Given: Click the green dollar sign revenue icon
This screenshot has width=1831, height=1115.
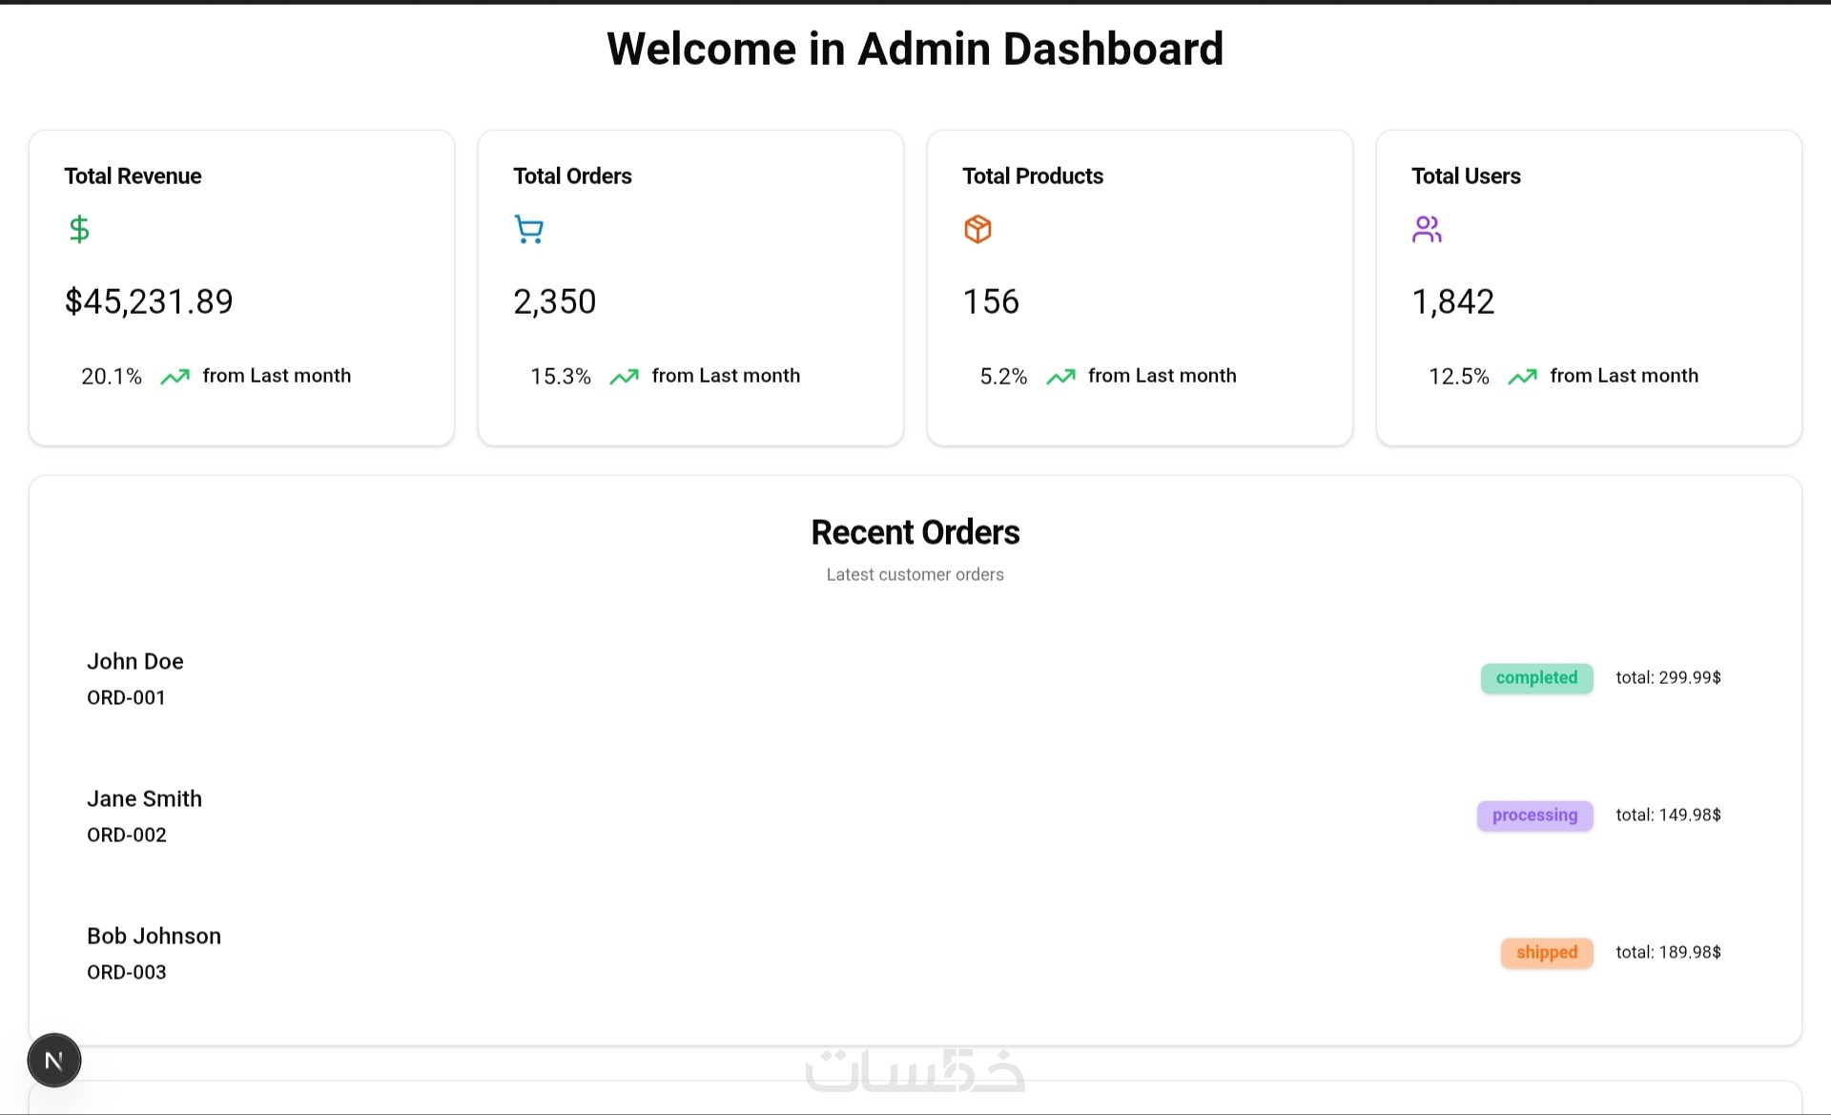Looking at the screenshot, I should [x=79, y=229].
